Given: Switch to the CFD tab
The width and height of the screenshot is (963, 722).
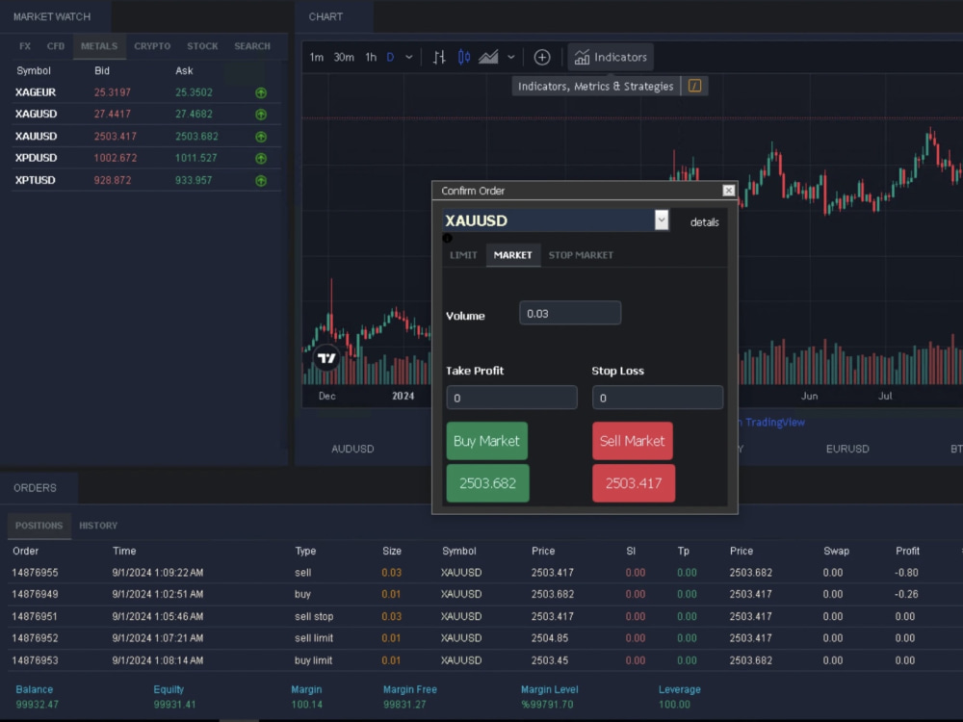Looking at the screenshot, I should click(x=55, y=46).
